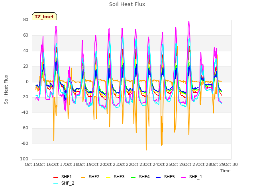Screen dimensions: 255x191
Task: Select the yellow SHF3 legend swatch
Action: click(108, 177)
